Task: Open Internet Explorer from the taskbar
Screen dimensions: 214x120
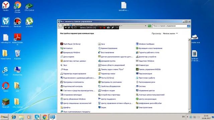Action: click(x=14, y=117)
